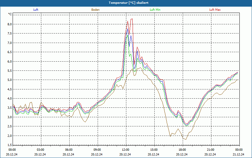The width and height of the screenshot is (252, 158).
Task: Click the '3,5' y-axis value
Action: pyautogui.click(x=10, y=108)
